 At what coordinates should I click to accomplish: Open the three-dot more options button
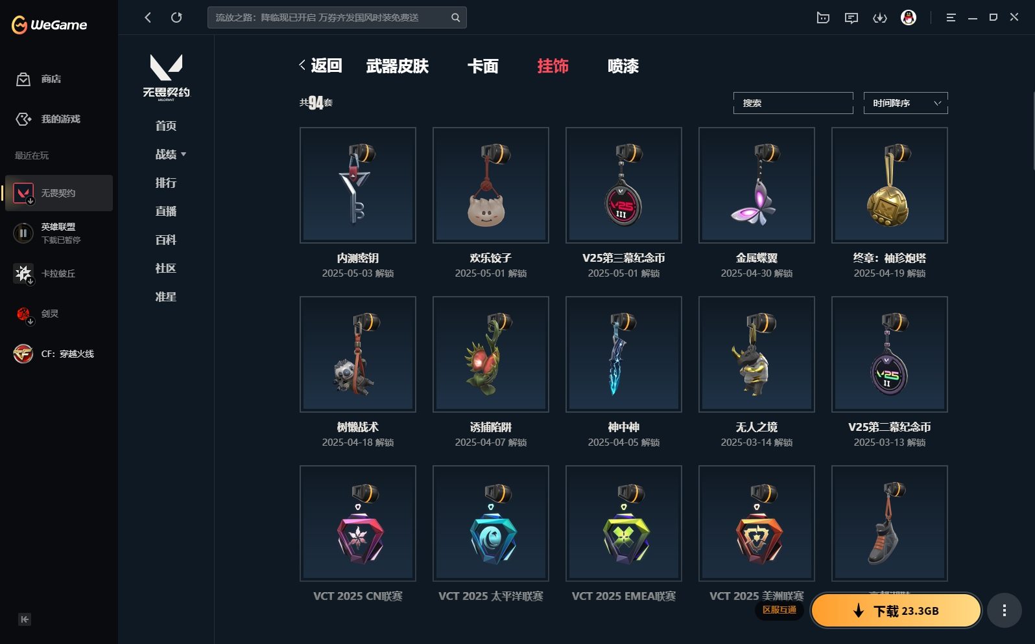click(x=1004, y=610)
